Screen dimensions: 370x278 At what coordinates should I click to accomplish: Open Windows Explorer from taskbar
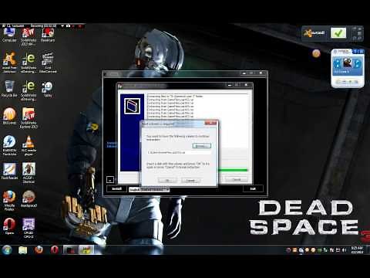pyautogui.click(x=22, y=250)
